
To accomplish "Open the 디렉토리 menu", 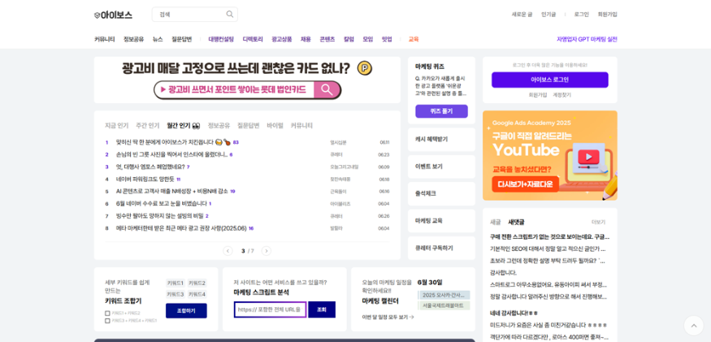I will pos(253,39).
